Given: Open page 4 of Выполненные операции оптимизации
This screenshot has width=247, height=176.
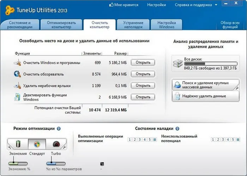Looking at the screenshot, I should pyautogui.click(x=145, y=139).
